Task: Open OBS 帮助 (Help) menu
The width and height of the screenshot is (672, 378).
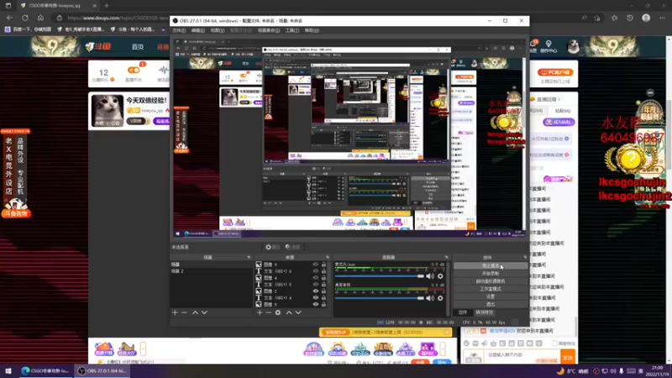Action: pos(312,30)
